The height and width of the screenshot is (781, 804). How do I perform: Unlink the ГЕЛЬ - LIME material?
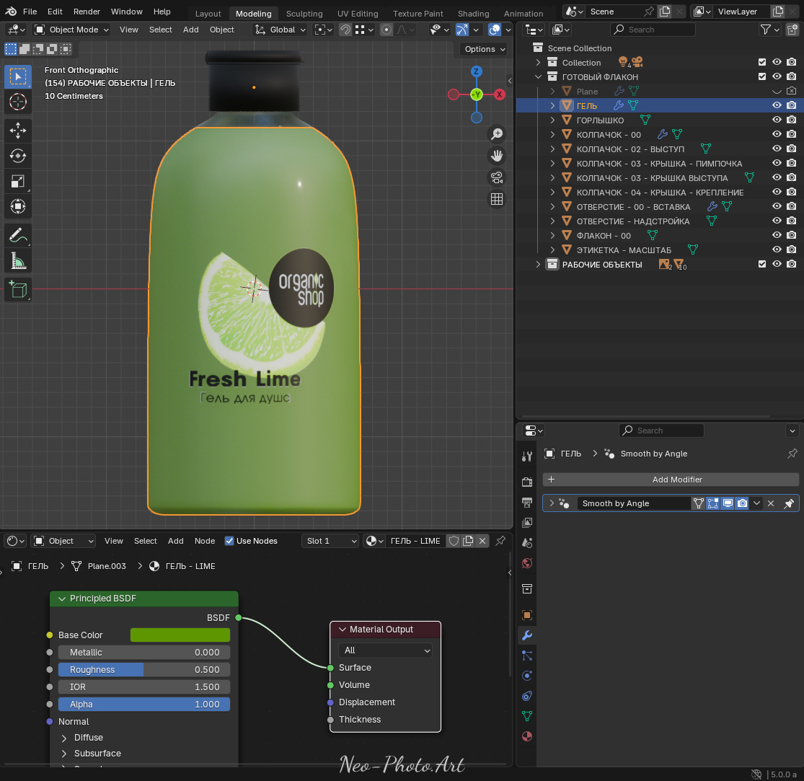tap(482, 541)
